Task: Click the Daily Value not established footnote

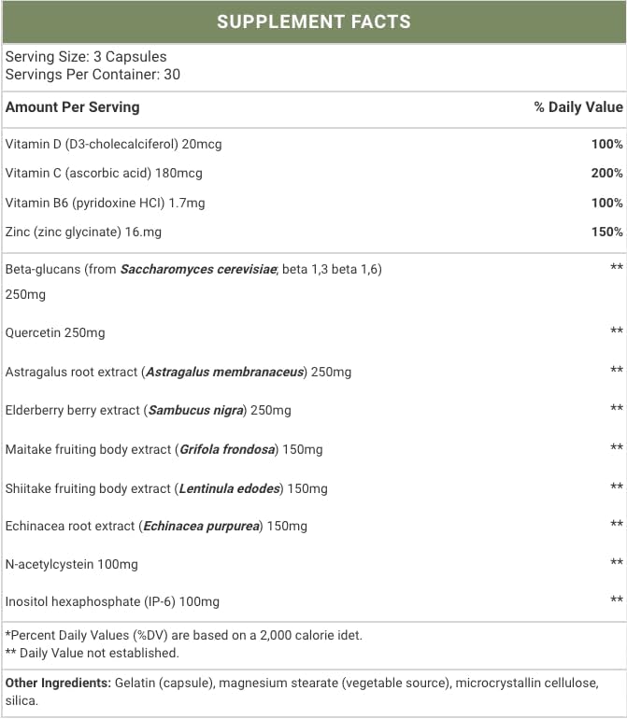Action: [93, 653]
